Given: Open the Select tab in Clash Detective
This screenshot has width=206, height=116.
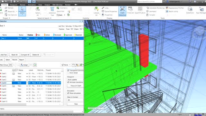Looking at the screenshot, I should click(x=8, y=60).
